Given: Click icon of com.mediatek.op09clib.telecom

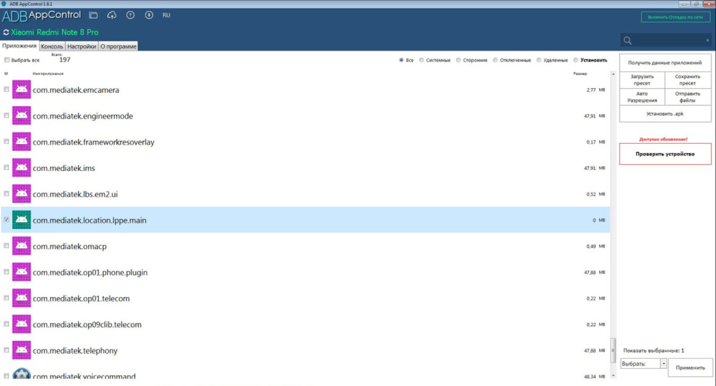Looking at the screenshot, I should tap(21, 324).
